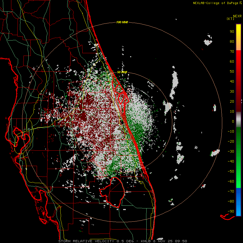Click the black radar site dot at map center
Viewport: 243px width, 243px height.
point(122,122)
